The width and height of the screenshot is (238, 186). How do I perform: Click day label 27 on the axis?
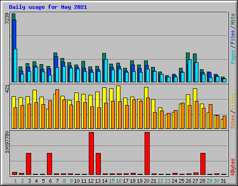point(195,181)
